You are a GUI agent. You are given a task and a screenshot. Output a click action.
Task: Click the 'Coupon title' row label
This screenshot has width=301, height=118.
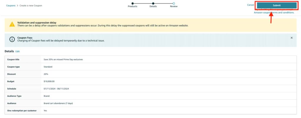[13, 59]
